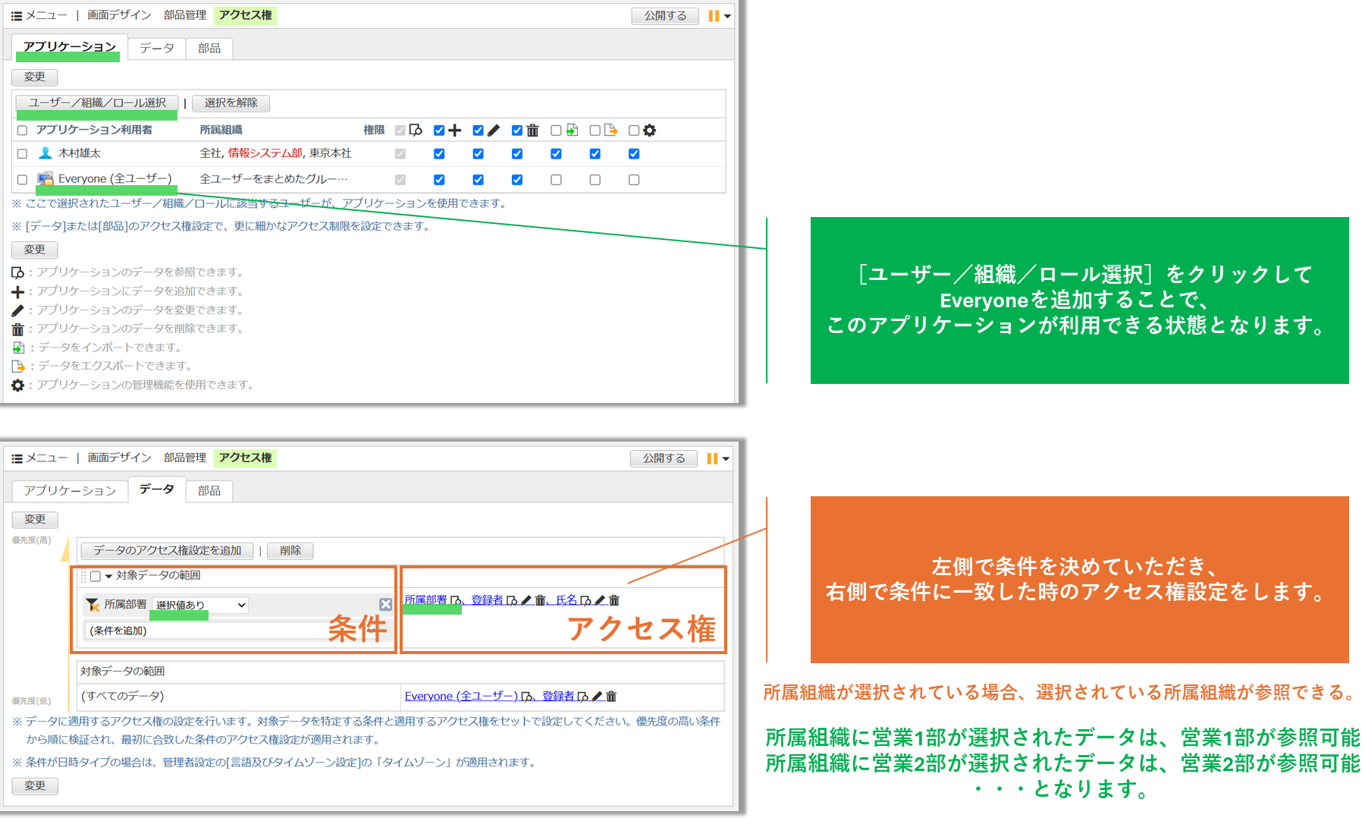This screenshot has width=1365, height=818.
Task: Tick the row-select checkbox for 木村雄太
Action: [22, 154]
